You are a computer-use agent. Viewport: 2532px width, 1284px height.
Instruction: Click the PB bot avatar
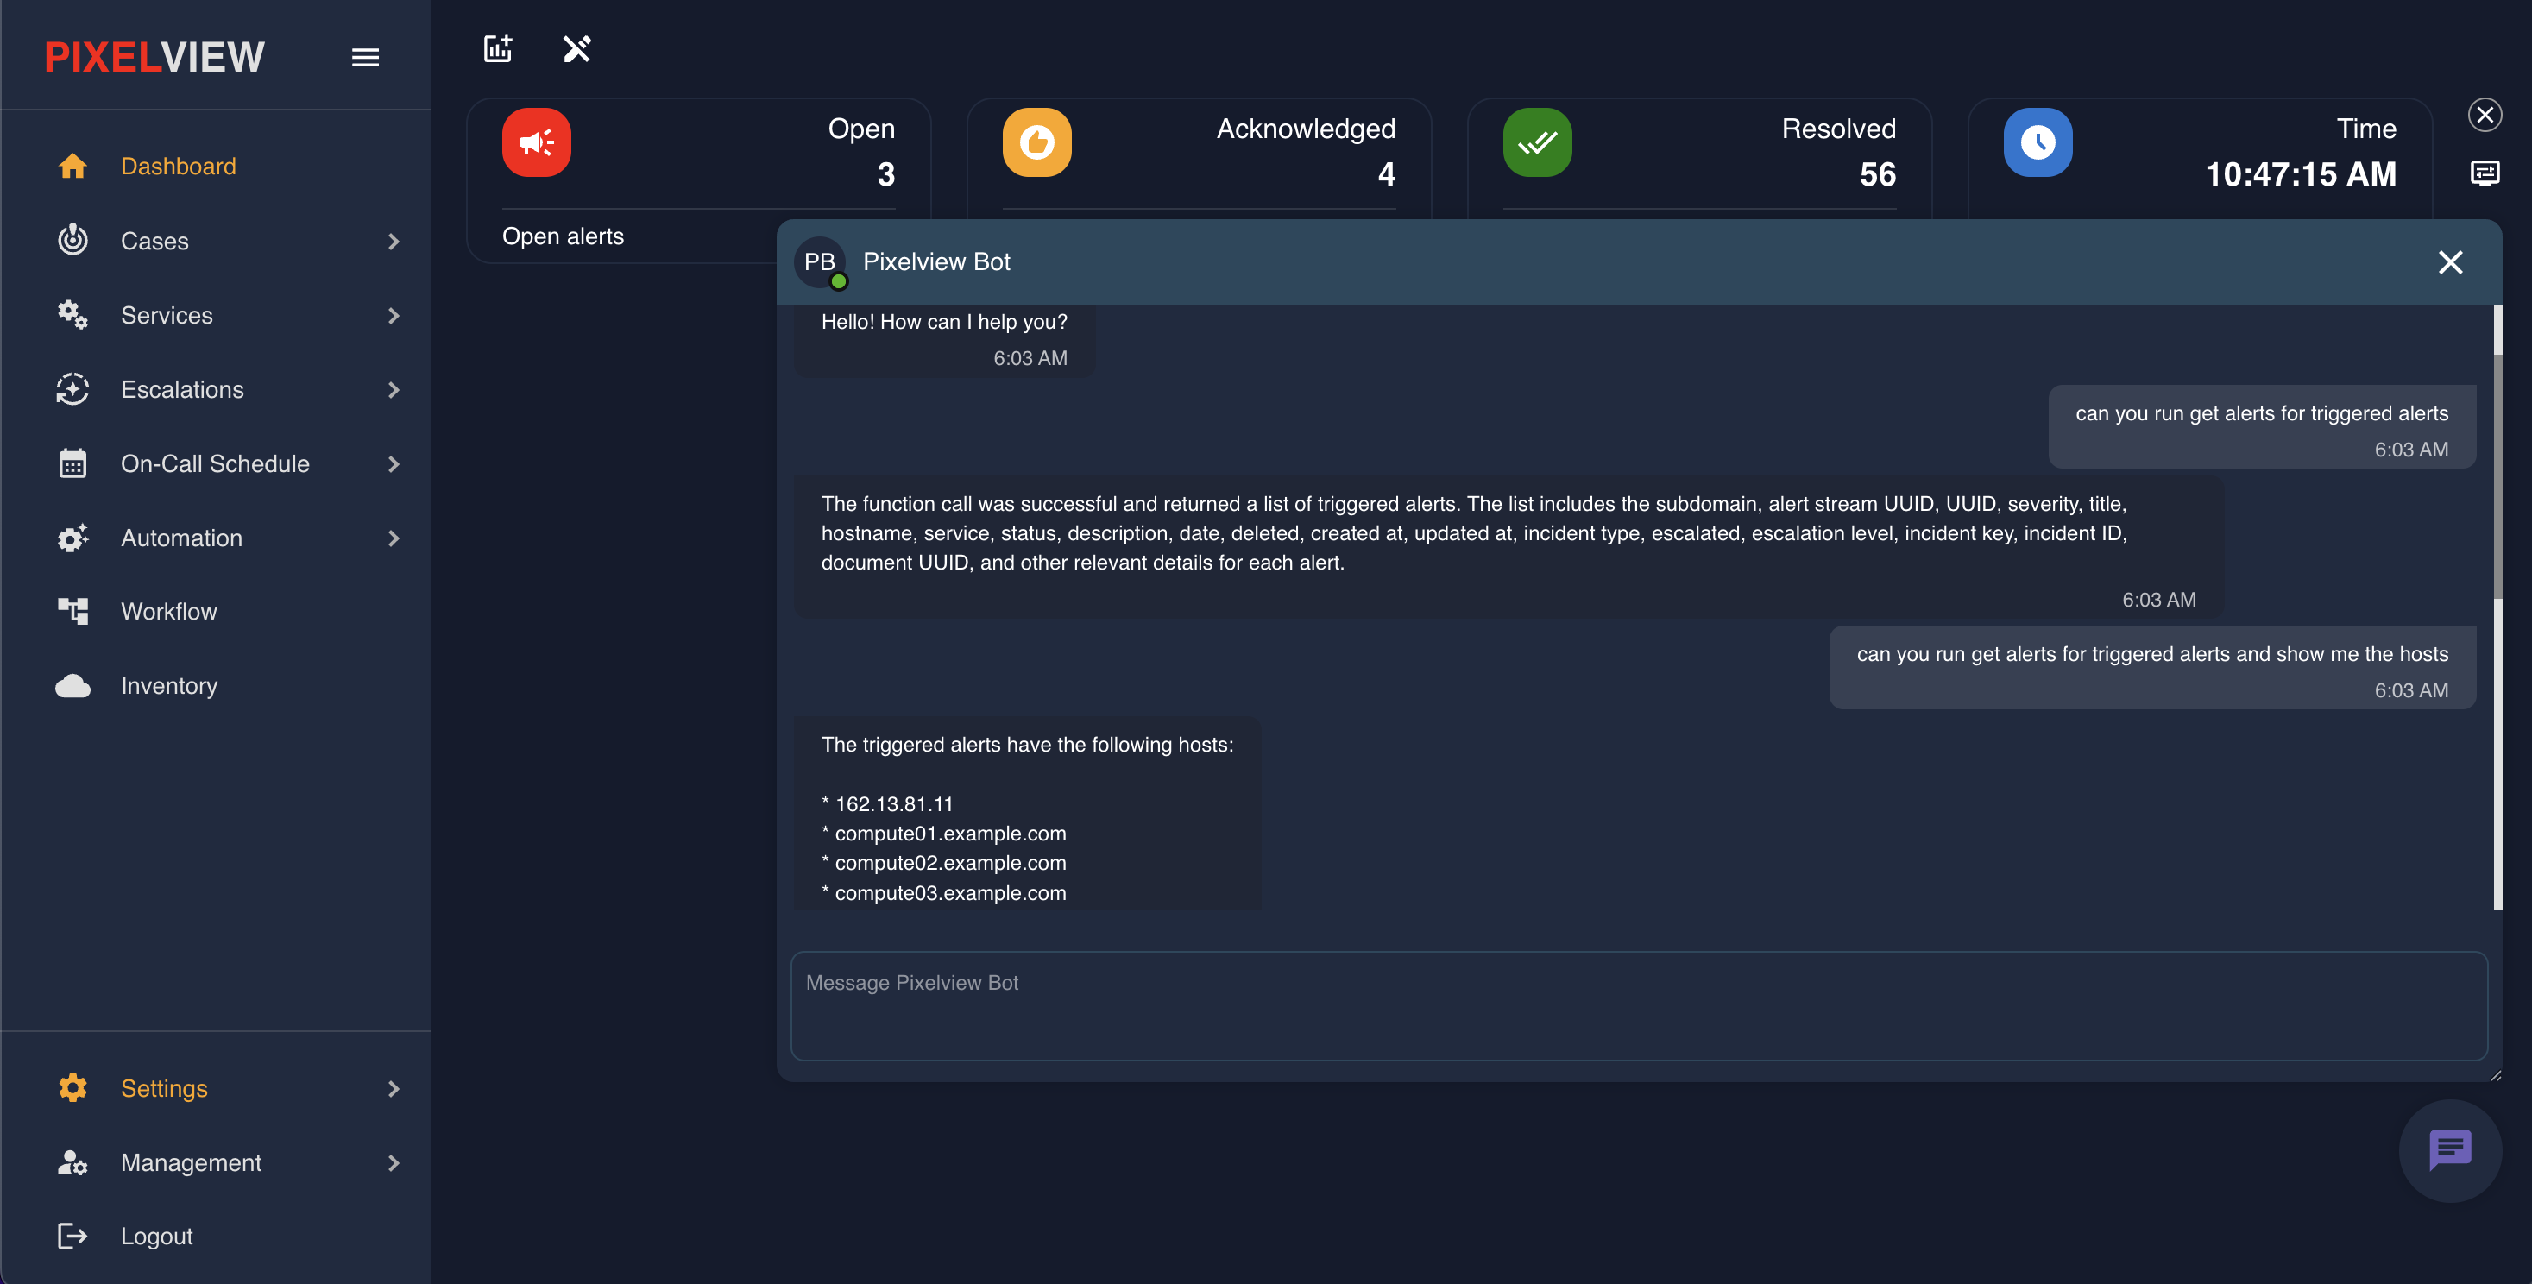[820, 262]
